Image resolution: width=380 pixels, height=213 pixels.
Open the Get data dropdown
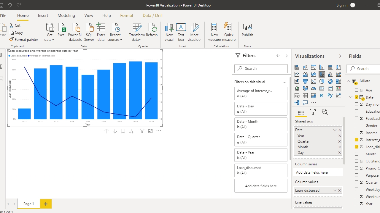pyautogui.click(x=50, y=32)
